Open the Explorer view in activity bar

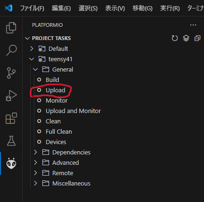[11, 28]
